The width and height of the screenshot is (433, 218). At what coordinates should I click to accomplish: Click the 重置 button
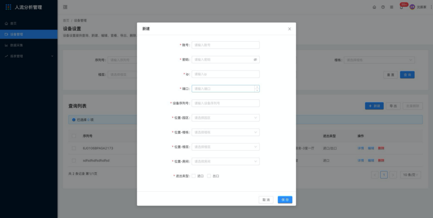point(390,75)
